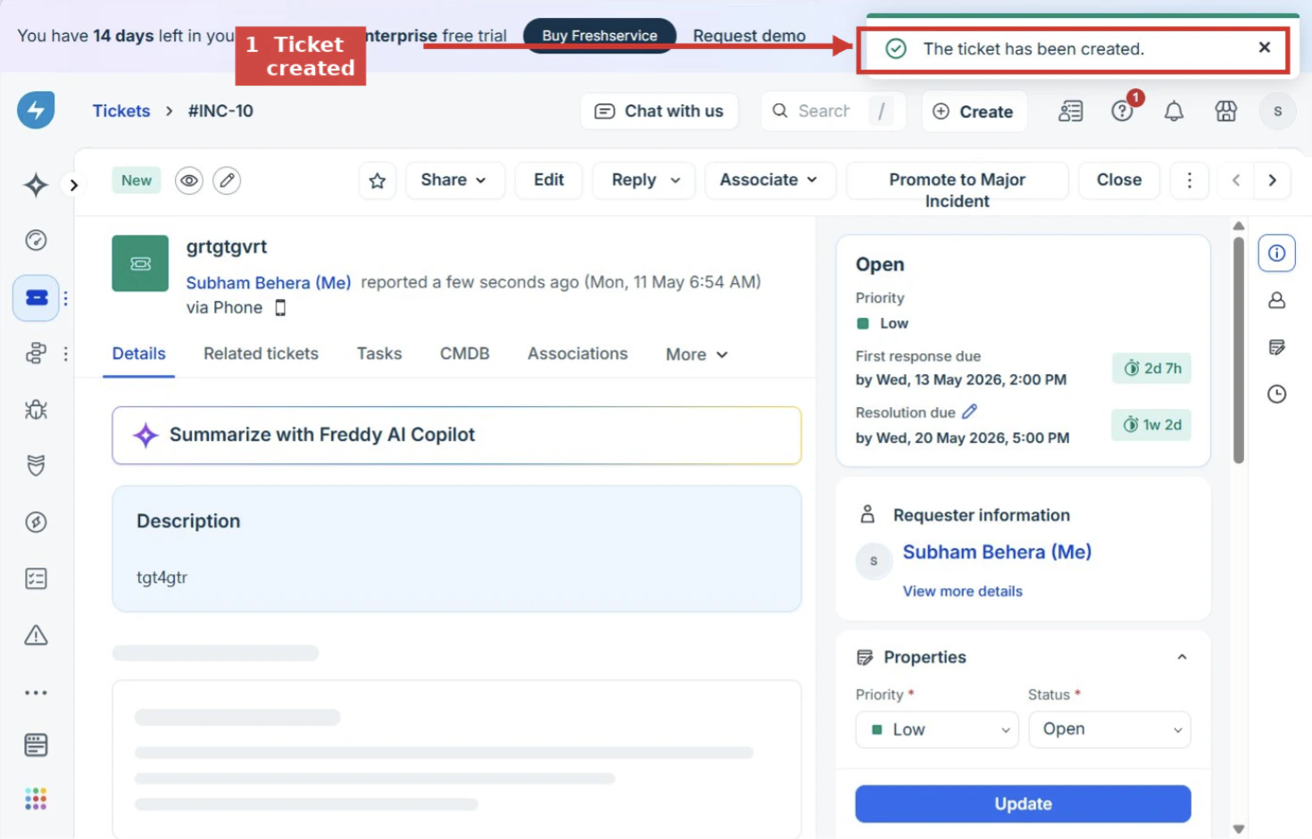This screenshot has width=1312, height=839.
Task: Open the task list icon in top bar
Action: point(1070,111)
